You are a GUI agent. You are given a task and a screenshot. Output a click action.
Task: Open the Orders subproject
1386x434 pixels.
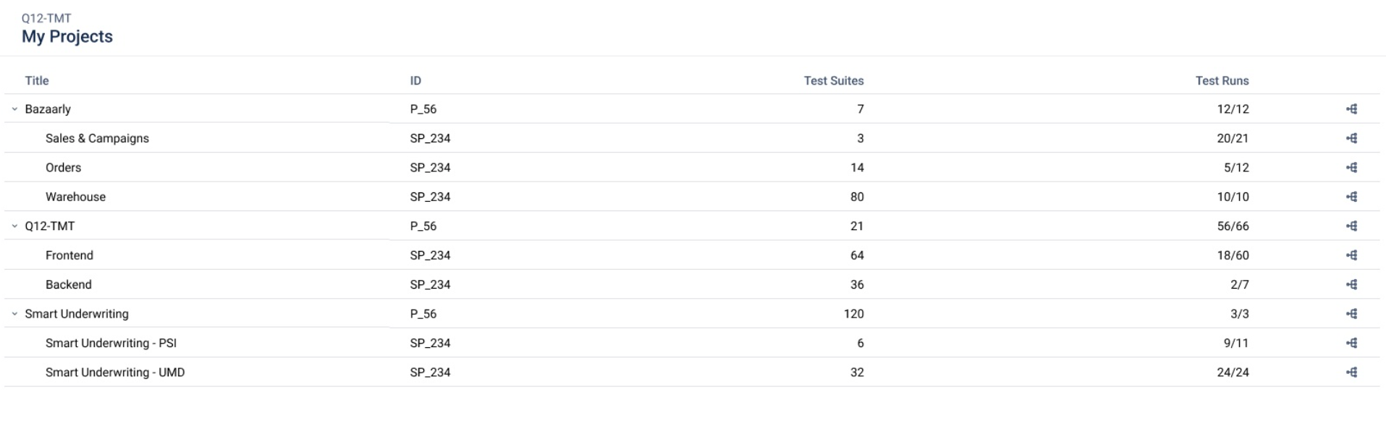(x=64, y=168)
